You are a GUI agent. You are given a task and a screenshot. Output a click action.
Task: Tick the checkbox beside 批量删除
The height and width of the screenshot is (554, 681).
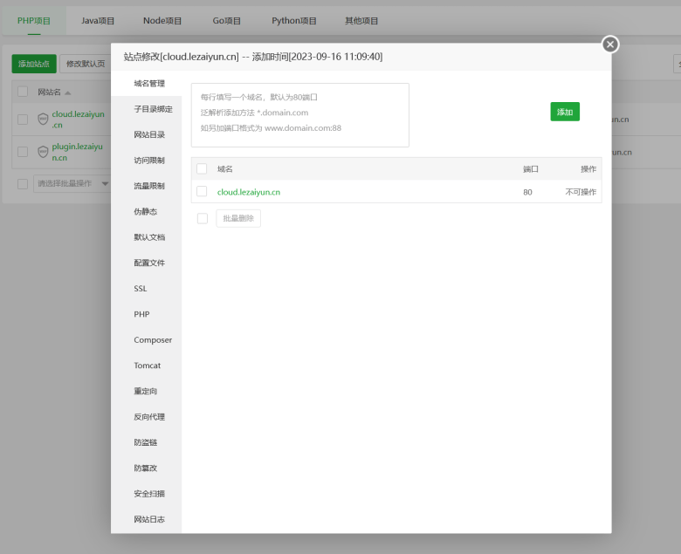pyautogui.click(x=202, y=218)
